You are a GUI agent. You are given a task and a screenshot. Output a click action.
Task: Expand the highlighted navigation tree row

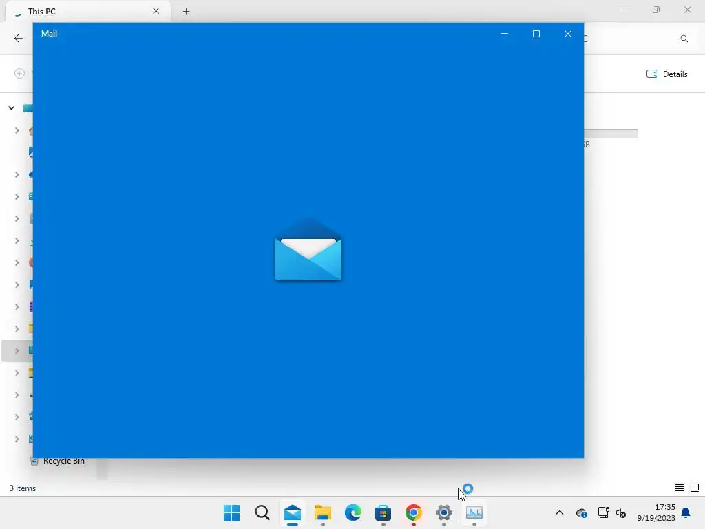17,351
